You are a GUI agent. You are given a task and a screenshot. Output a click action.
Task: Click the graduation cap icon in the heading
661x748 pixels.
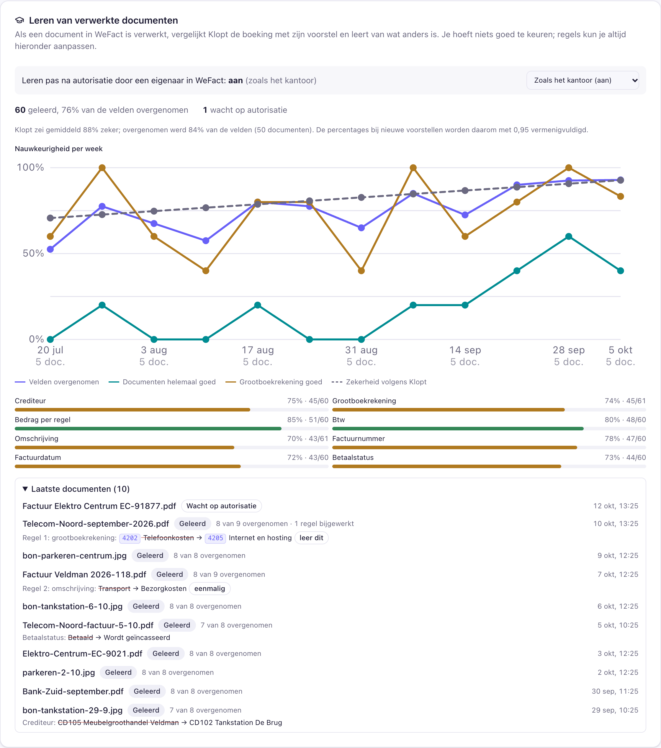click(x=20, y=20)
